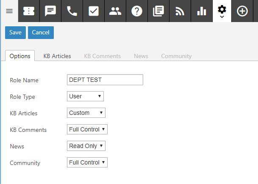Expand the KB Articles permission dropdown
This screenshot has width=258, height=184.
tap(86, 113)
